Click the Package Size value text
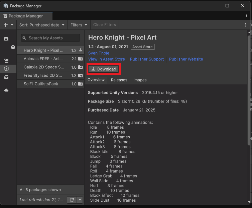Image resolution: width=252 pixels, height=208 pixels. click(x=152, y=101)
